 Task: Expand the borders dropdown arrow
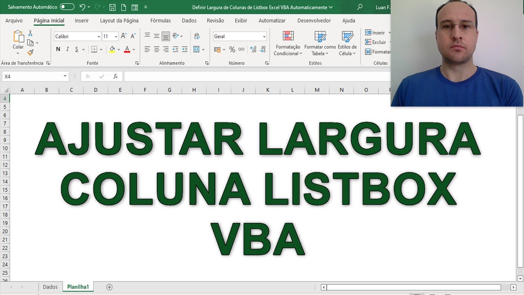tap(101, 49)
